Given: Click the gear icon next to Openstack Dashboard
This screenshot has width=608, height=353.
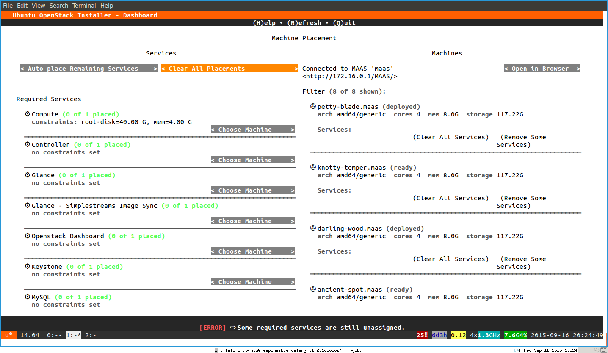Looking at the screenshot, I should [28, 236].
